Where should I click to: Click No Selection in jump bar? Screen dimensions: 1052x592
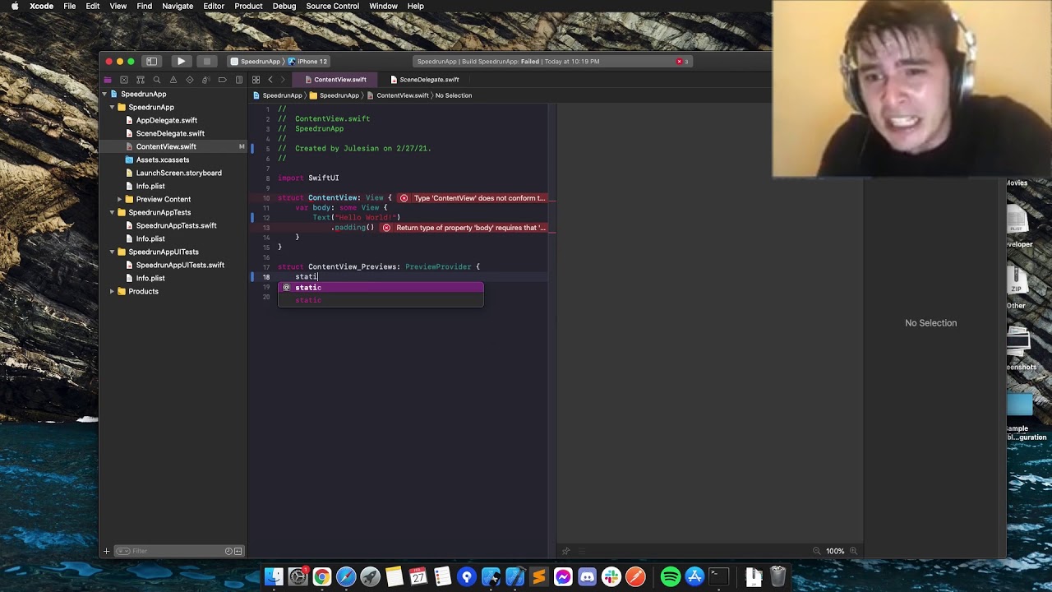click(454, 95)
